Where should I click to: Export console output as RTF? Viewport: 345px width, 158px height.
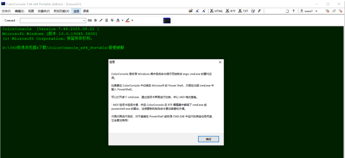230,11
